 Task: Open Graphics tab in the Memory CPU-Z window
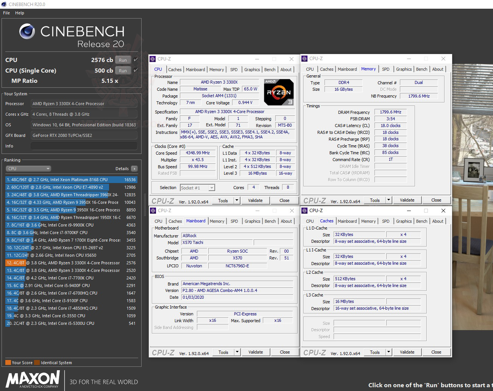[404, 69]
